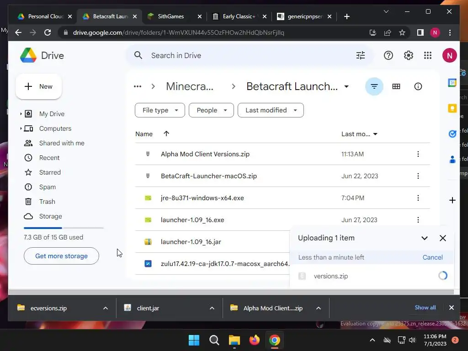This screenshot has height=351, width=468.
Task: Open client.jar download options arrow
Action: [212, 308]
